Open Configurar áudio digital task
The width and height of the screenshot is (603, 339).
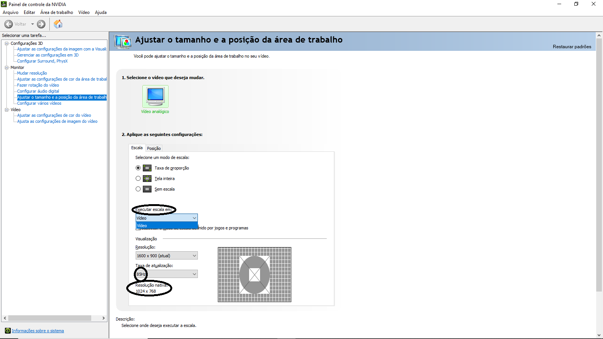38,91
